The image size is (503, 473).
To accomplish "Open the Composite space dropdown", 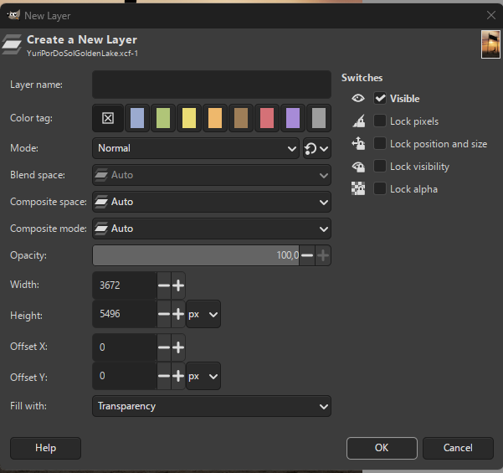I will [212, 202].
